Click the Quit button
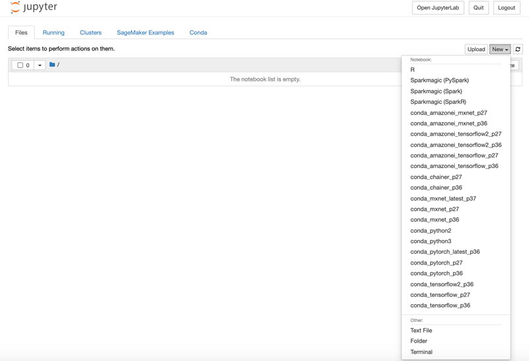Image resolution: width=529 pixels, height=361 pixels. (478, 8)
